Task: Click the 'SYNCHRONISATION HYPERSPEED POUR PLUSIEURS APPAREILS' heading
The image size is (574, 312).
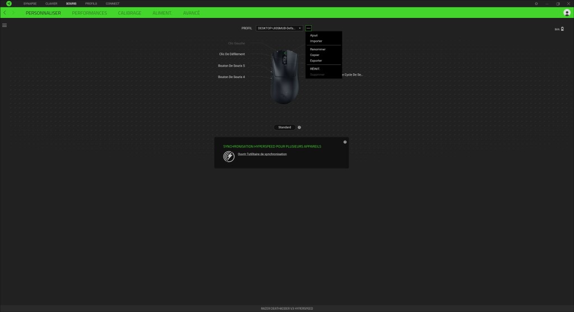Action: pos(272,146)
